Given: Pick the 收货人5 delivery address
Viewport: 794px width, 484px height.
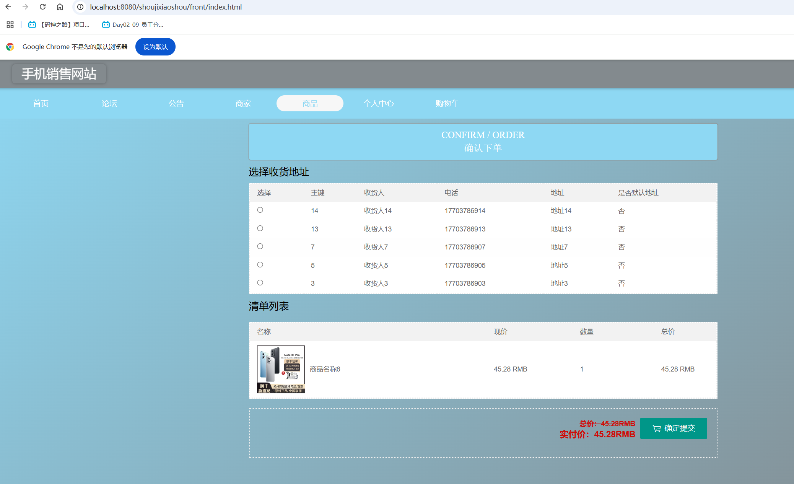Looking at the screenshot, I should (260, 265).
